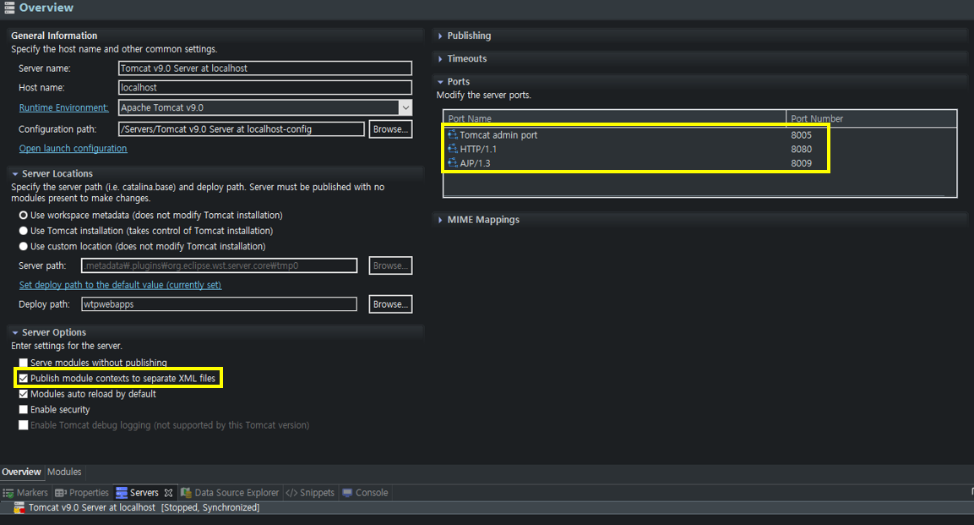Expand the Publishing section
This screenshot has width=974, height=525.
pos(440,36)
